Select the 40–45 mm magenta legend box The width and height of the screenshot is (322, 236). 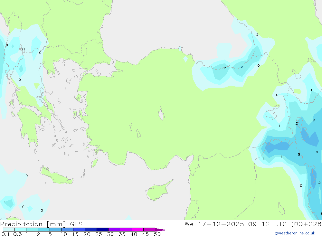point(137,230)
